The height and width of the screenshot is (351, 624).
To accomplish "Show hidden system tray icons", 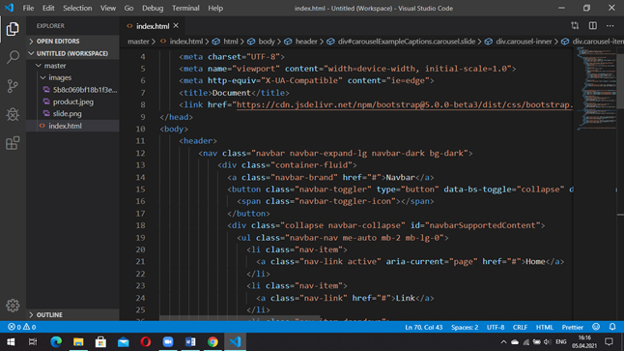I will (503, 342).
